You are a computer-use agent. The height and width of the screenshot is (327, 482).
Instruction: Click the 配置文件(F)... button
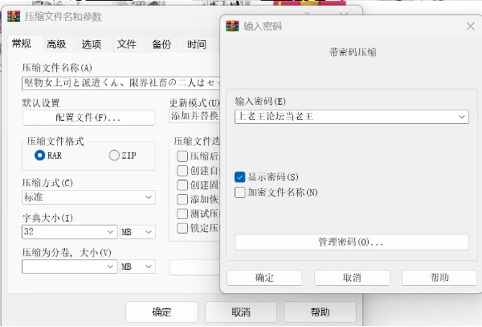point(88,117)
